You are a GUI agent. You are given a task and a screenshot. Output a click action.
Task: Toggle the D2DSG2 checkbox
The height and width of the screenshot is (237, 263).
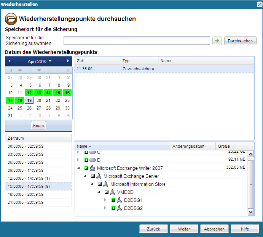(x=113, y=208)
